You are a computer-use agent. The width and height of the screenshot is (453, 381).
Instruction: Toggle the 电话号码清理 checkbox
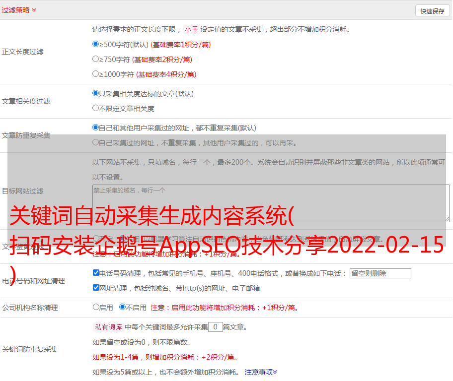(96, 273)
